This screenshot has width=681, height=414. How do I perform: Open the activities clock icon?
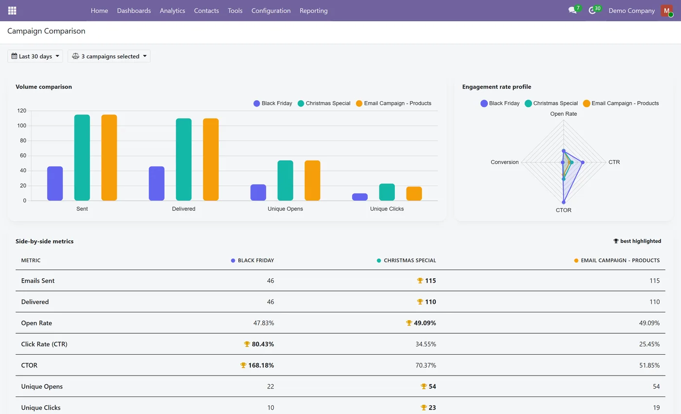(x=592, y=10)
